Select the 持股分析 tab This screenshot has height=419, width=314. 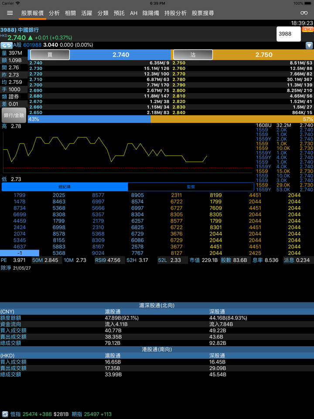[175, 13]
